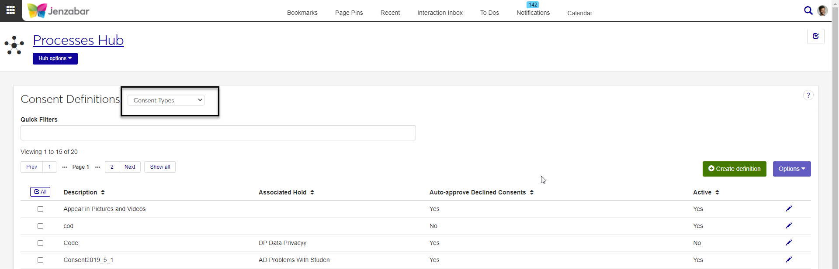839x269 pixels.
Task: Go to Interaction Inbox
Action: click(x=440, y=13)
